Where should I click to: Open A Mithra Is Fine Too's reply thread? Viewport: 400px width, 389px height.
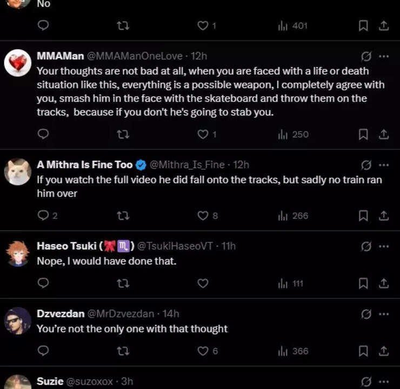point(44,216)
